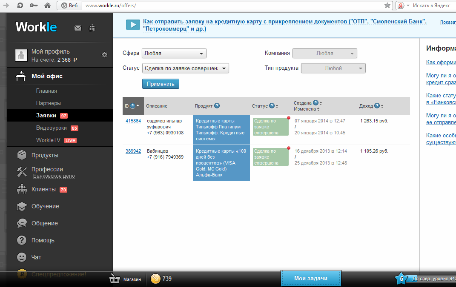Play the video tutorial arrow icon
456x287 pixels.
pos(133,25)
